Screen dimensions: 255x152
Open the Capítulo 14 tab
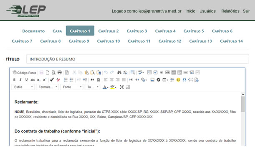(x=231, y=41)
